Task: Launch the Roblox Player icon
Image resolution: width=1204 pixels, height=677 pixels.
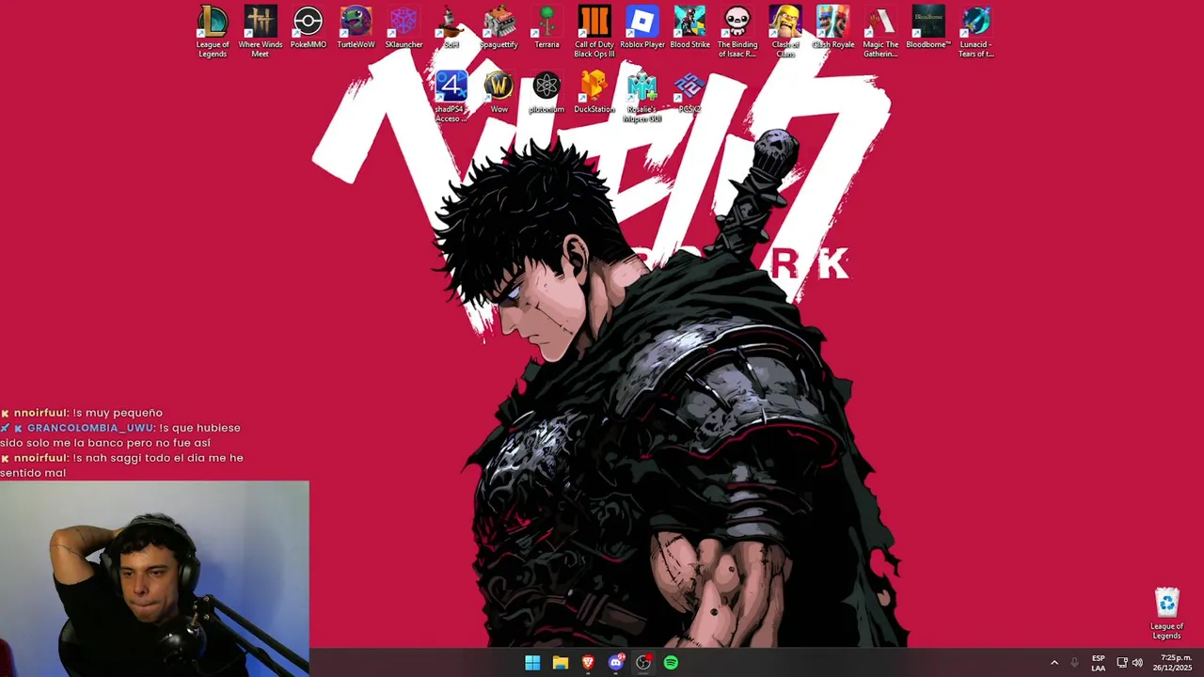Action: pos(642,27)
